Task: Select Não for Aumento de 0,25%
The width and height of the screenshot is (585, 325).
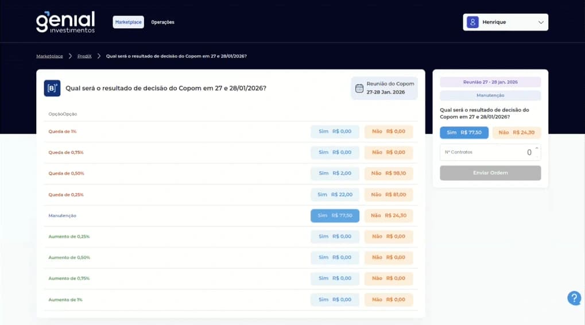Action: (x=389, y=237)
